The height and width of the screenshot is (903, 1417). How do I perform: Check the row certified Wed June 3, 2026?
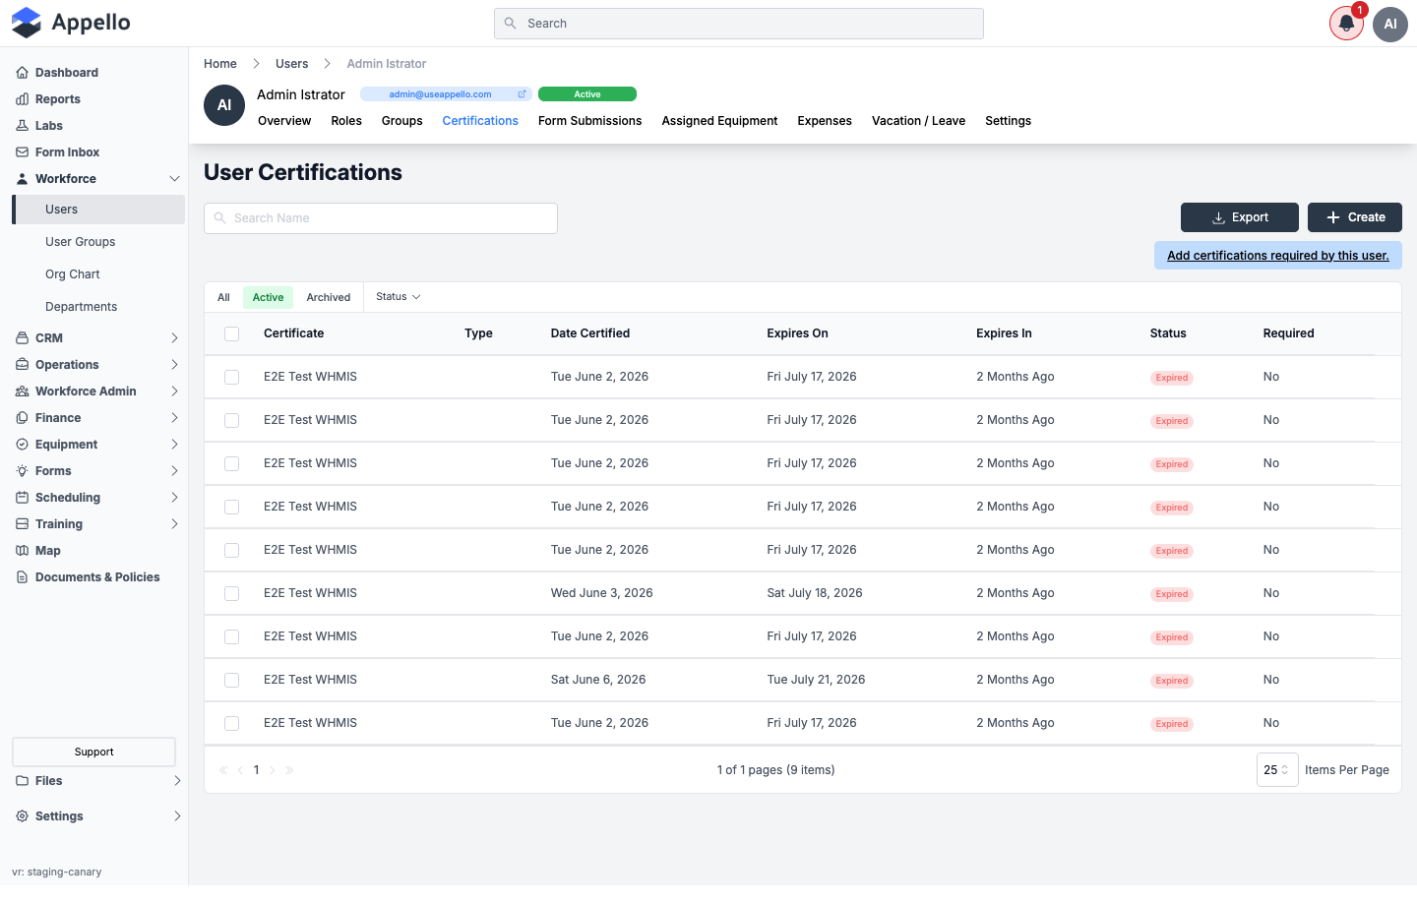click(x=232, y=594)
